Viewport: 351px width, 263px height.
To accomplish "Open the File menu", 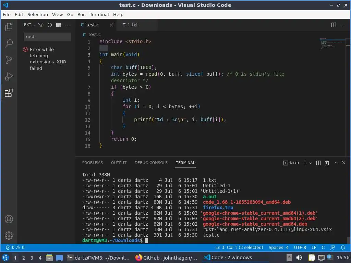I will click(x=7, y=14).
